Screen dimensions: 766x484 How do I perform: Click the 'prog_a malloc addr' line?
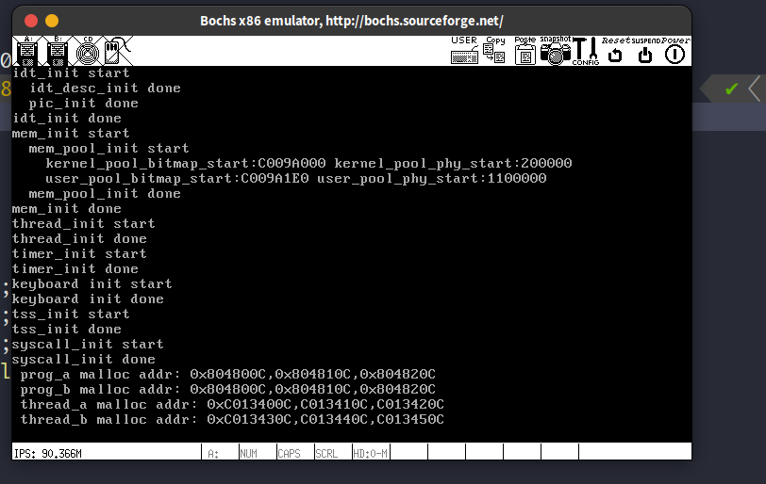click(x=227, y=375)
